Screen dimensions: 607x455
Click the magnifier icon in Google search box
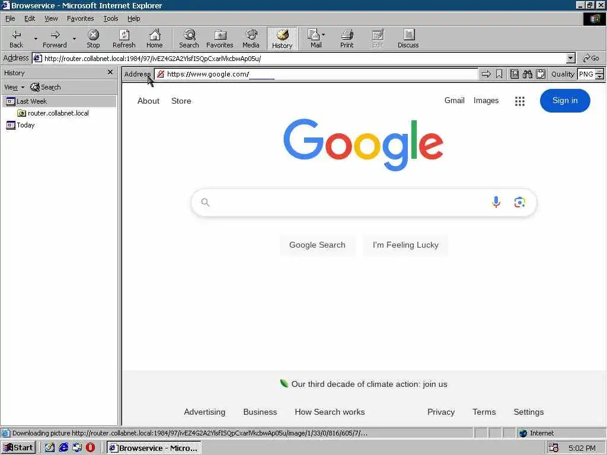tap(205, 202)
